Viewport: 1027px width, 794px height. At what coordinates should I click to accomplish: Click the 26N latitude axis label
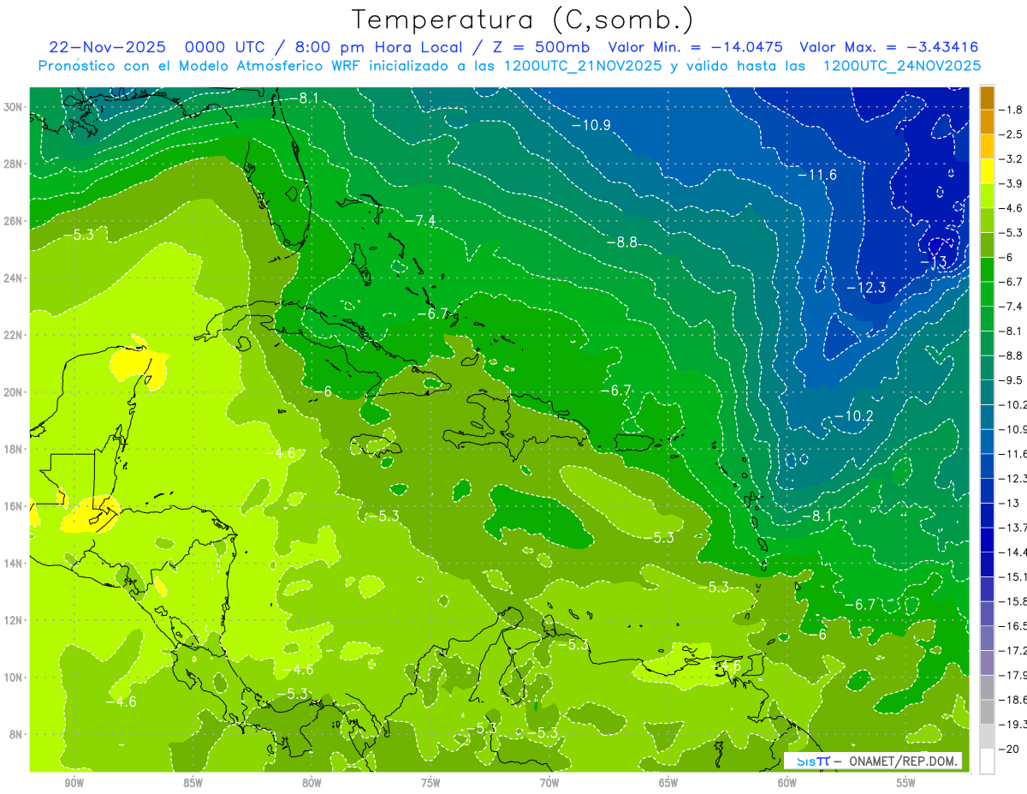coord(13,221)
